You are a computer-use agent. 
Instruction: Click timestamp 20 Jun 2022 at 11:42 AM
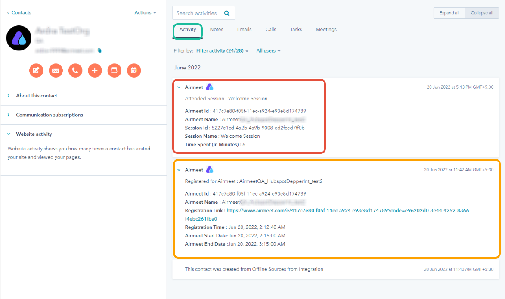coord(459,170)
